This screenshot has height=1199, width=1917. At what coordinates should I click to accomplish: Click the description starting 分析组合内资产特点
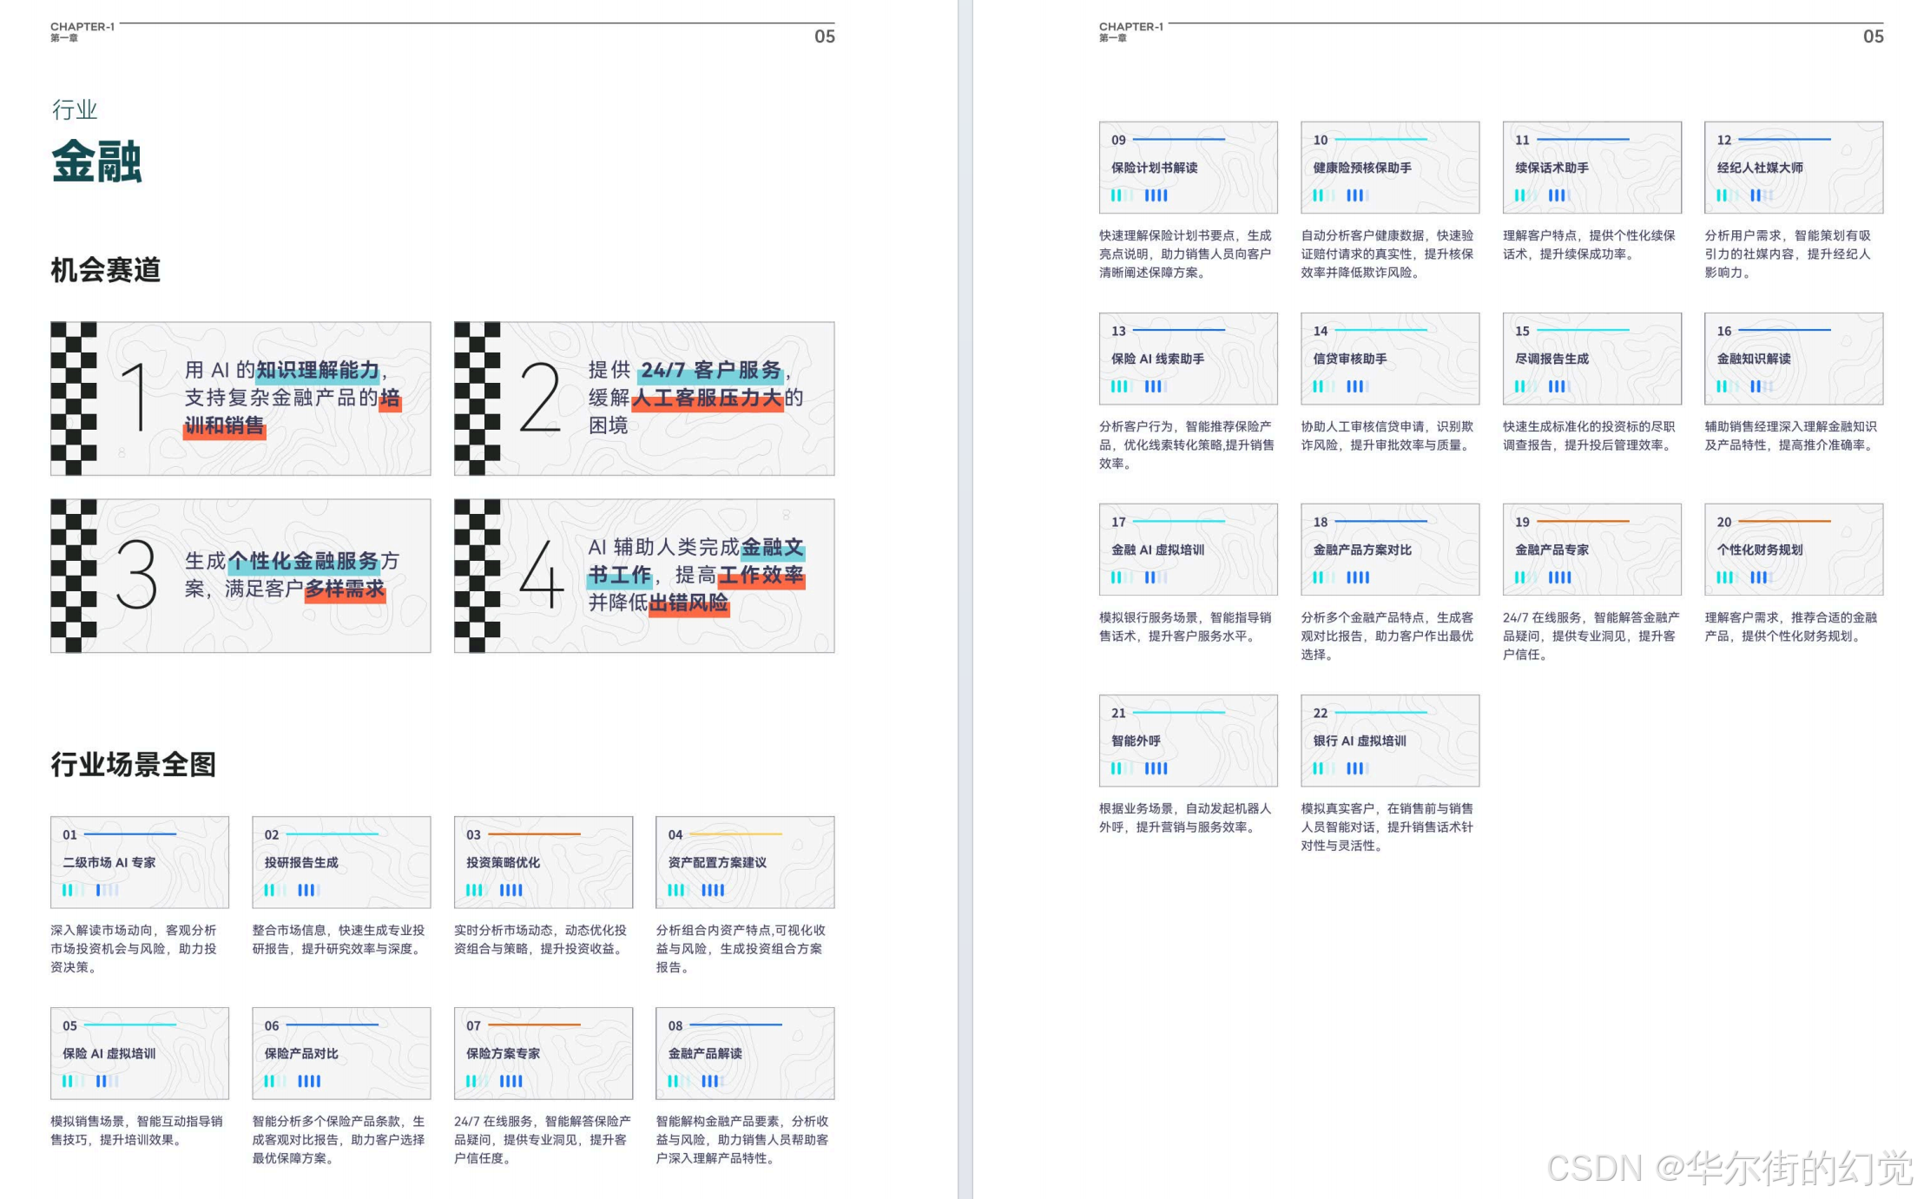741,948
